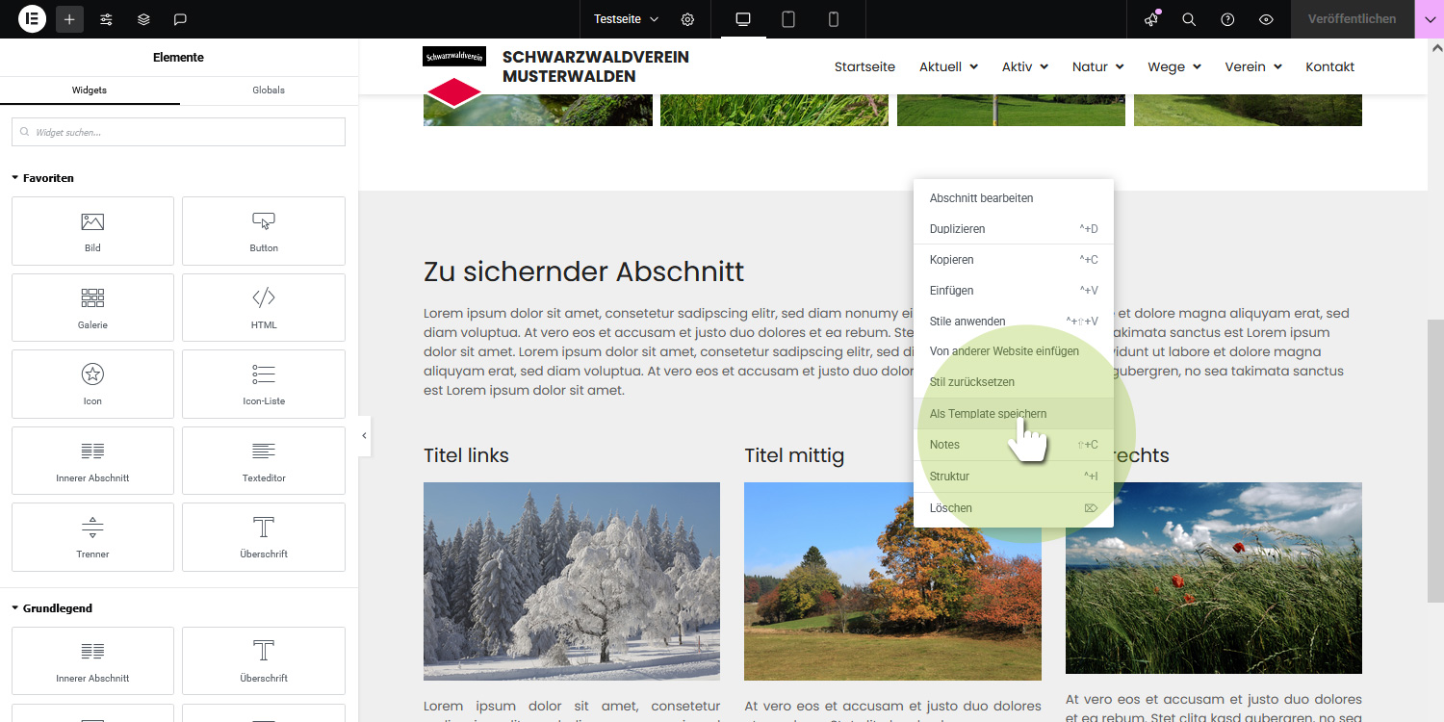Select the Zu sichernder Abschnitt heading
This screenshot has width=1444, height=722.
tap(584, 271)
